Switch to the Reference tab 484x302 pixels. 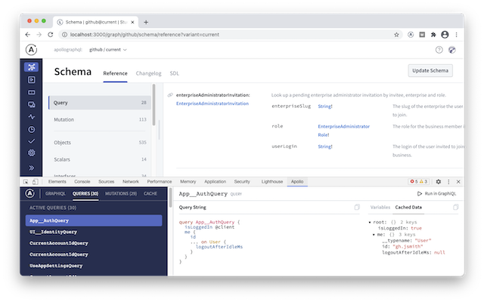tap(115, 73)
